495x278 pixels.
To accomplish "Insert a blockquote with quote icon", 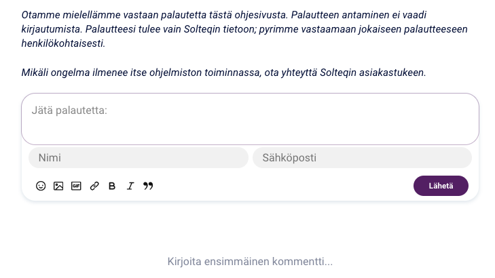I will [x=148, y=186].
